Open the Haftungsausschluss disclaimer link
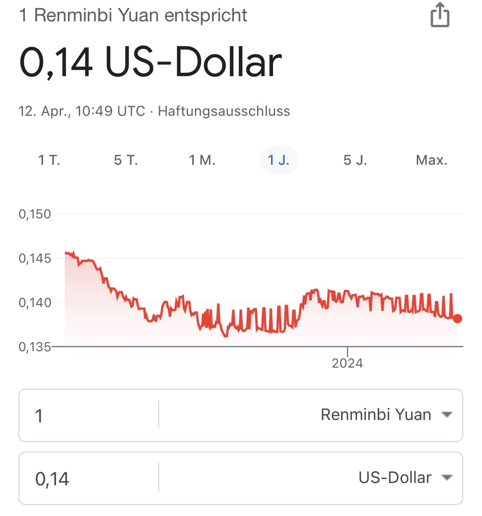Viewport: 482px width, 516px height. pyautogui.click(x=224, y=111)
